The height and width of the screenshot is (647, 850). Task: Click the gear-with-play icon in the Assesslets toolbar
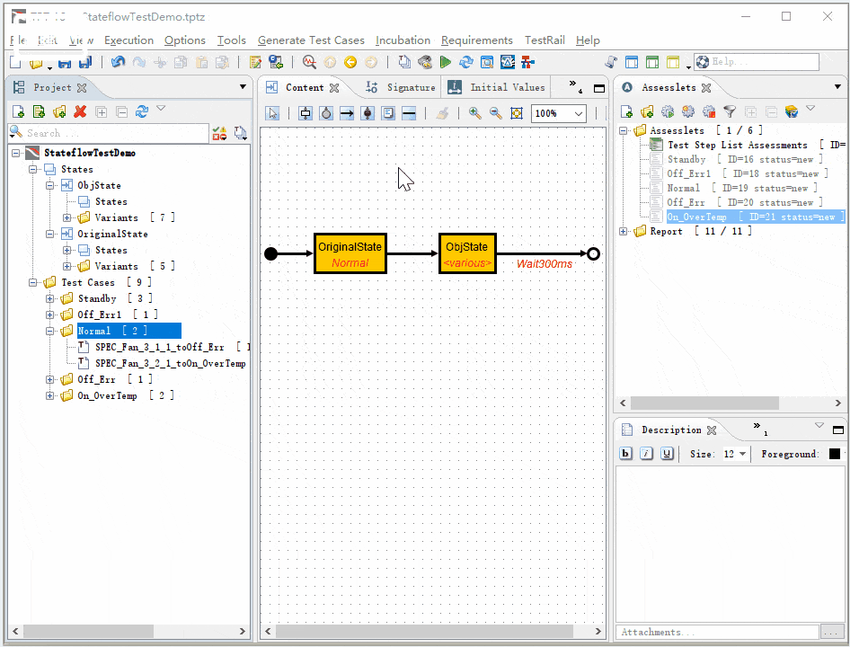tap(668, 111)
